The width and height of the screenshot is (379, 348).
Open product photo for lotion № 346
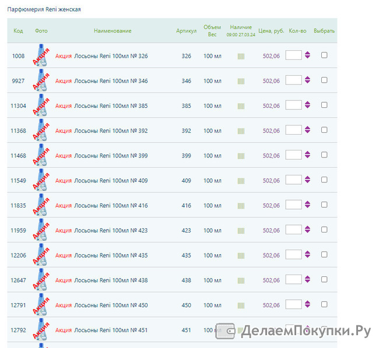coord(41,80)
